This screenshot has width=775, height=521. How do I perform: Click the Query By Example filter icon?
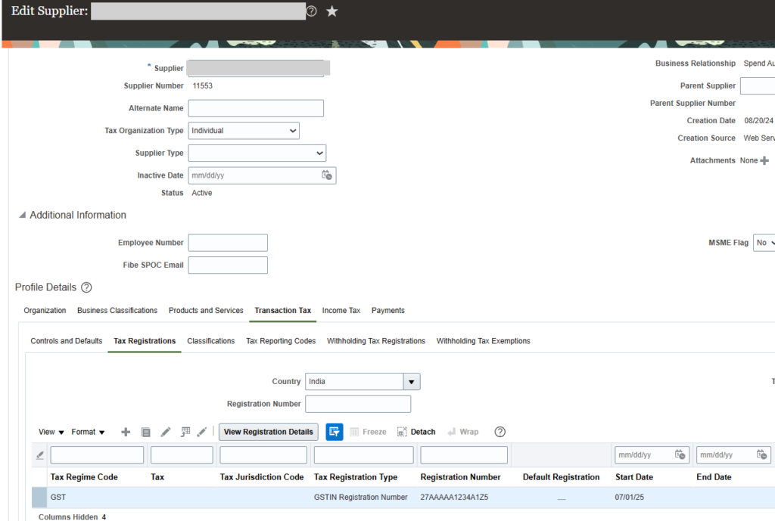[x=335, y=432]
